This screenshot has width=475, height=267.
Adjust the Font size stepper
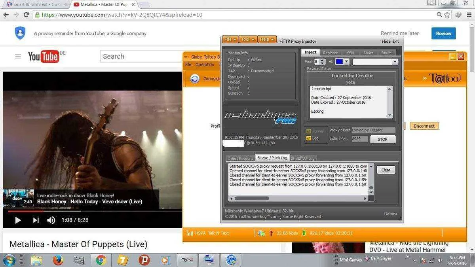pos(322,62)
